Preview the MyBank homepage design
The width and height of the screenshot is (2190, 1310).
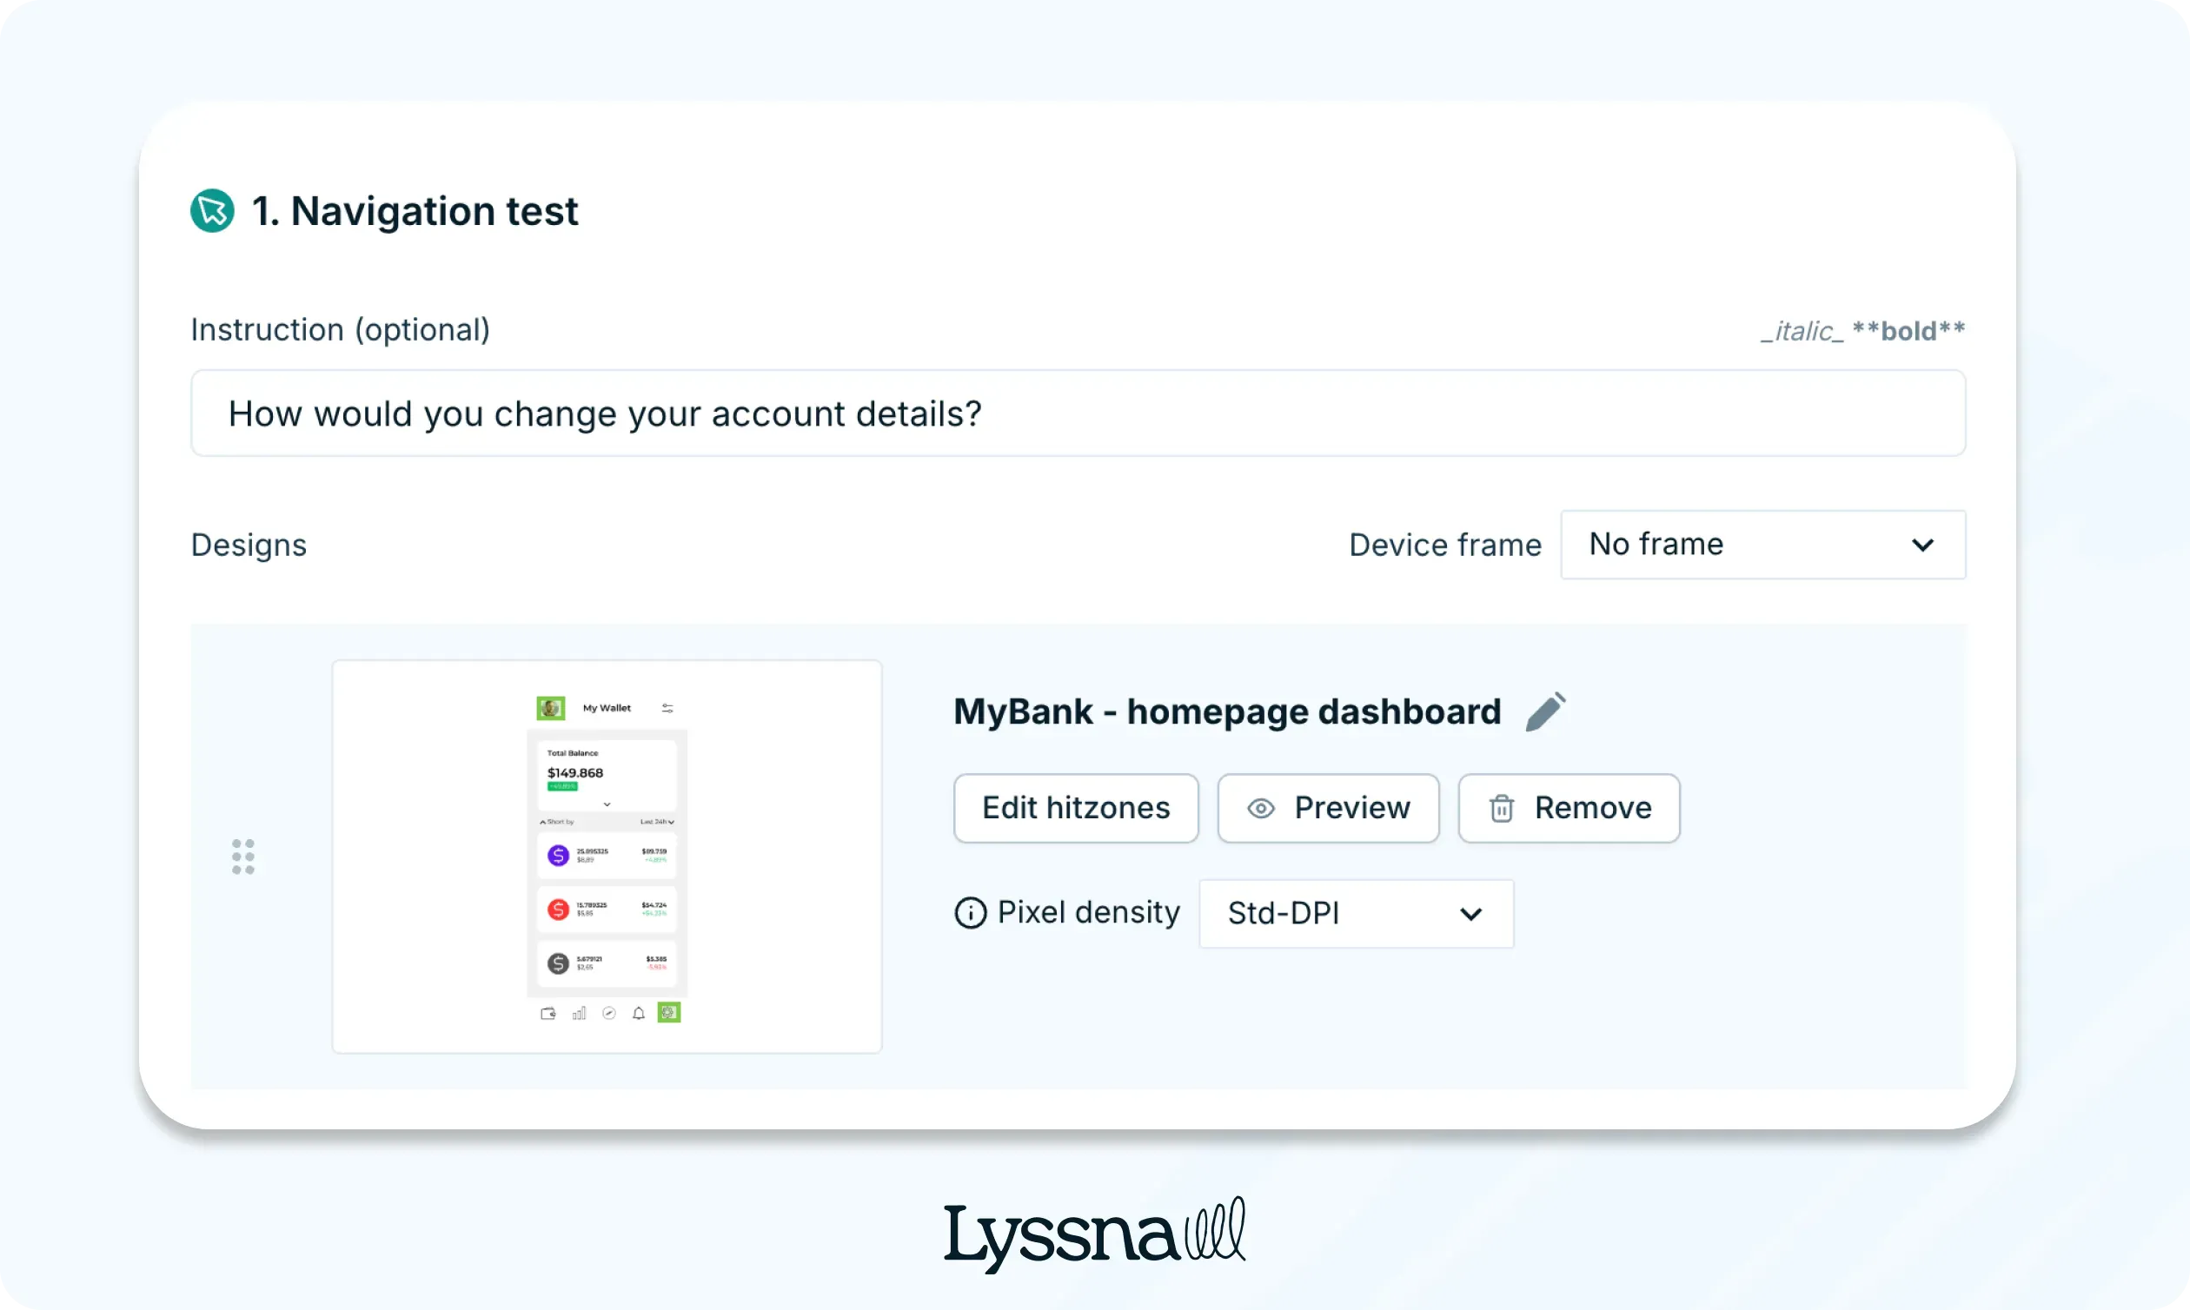click(1328, 809)
